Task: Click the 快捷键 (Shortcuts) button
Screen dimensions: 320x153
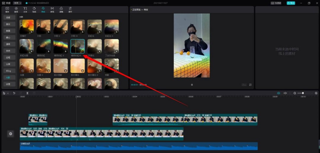Action: pyautogui.click(x=276, y=3)
